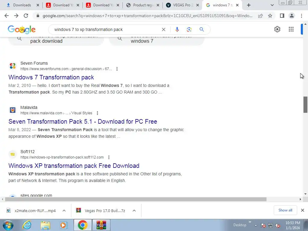Screen dimensions: 308x231
Task: Click the muted volume tray icon
Action: coord(278,226)
